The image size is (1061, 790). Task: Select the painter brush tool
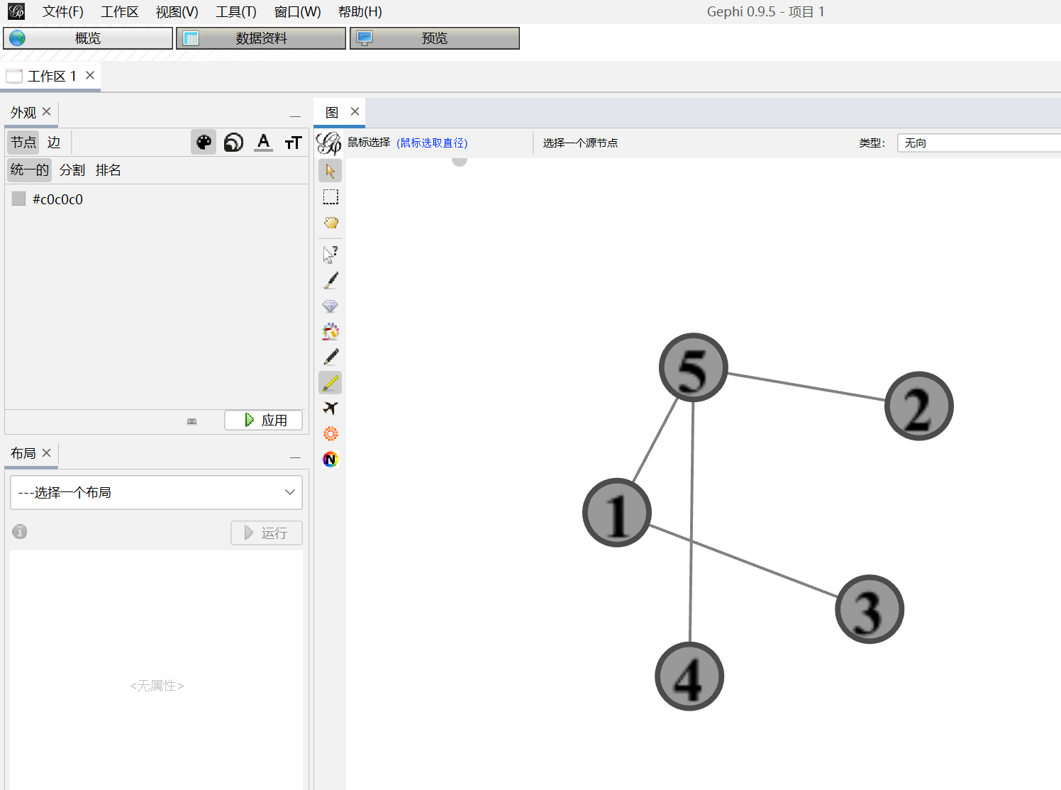pos(330,280)
